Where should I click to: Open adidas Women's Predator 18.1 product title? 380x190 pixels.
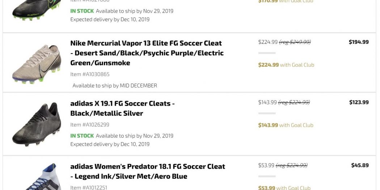148,171
